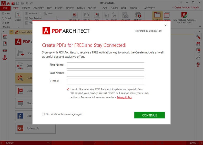Click the E-mail input field

(105, 82)
